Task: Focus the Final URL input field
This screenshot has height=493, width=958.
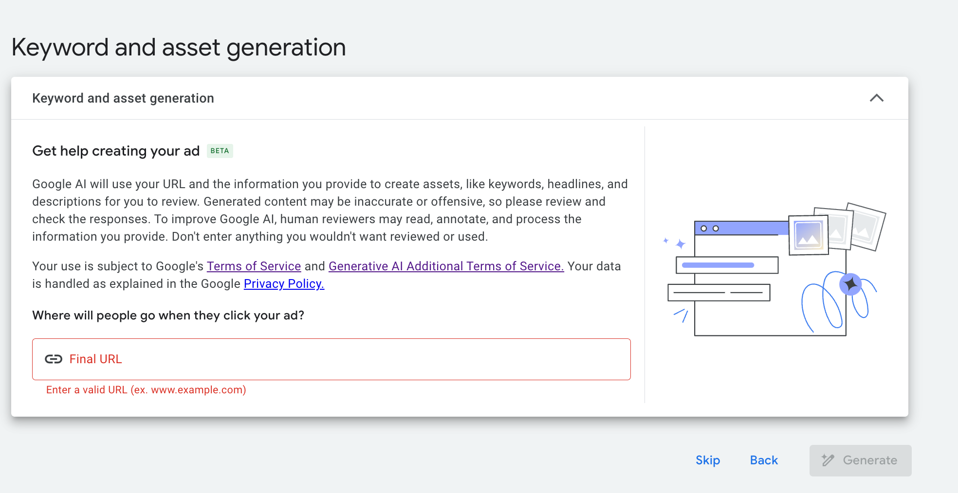Action: [332, 359]
